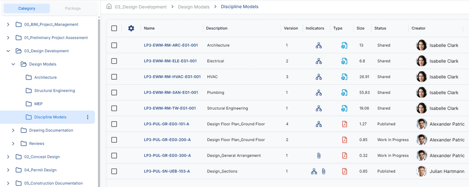Sort by the Status column header
The width and height of the screenshot is (469, 187).
point(380,28)
